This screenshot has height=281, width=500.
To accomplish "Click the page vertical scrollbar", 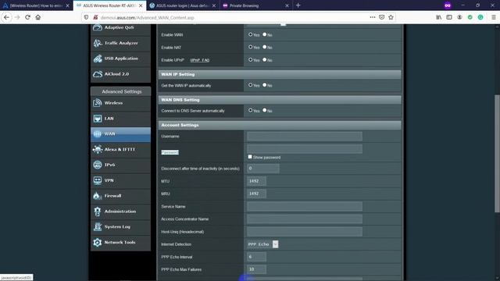I will (x=497, y=154).
